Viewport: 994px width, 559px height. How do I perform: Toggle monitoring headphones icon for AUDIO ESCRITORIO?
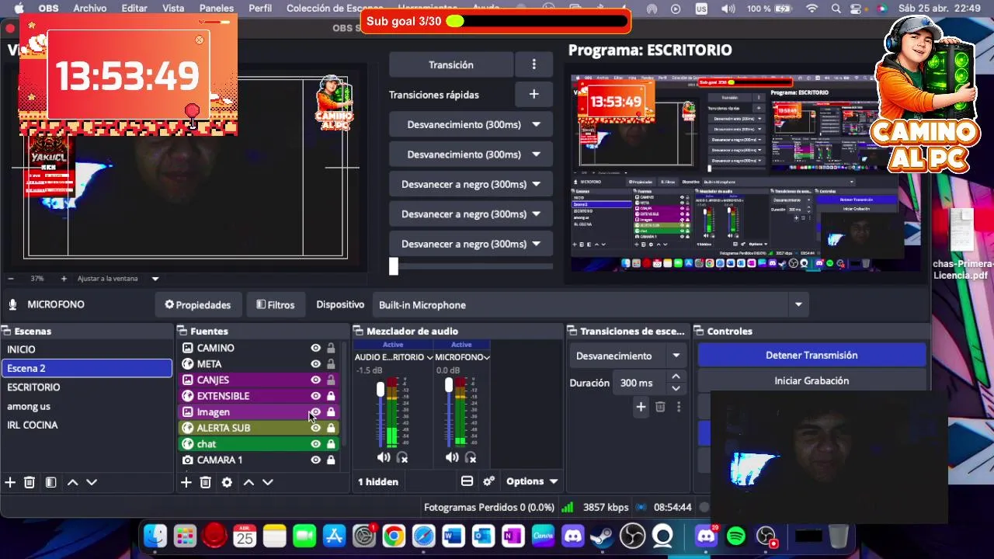click(x=402, y=458)
